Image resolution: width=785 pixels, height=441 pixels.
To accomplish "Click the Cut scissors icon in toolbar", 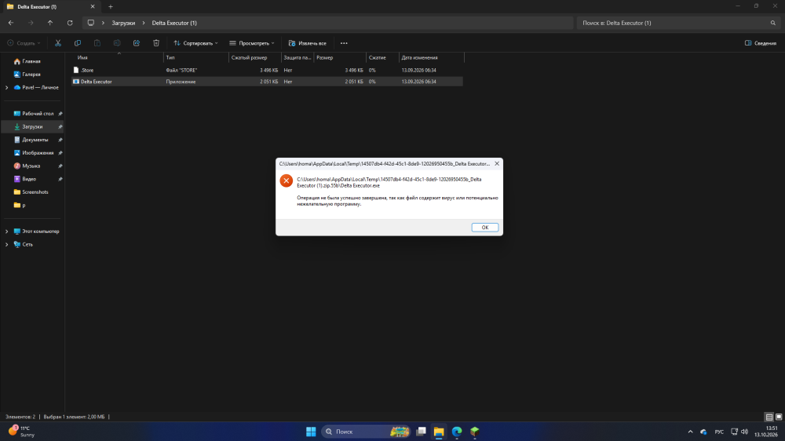I will coord(58,43).
